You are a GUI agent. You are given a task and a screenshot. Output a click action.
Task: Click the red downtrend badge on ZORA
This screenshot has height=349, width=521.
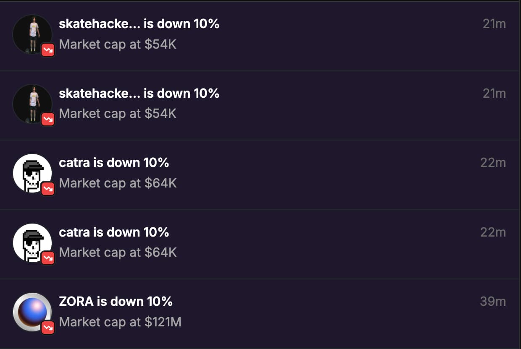[48, 328]
